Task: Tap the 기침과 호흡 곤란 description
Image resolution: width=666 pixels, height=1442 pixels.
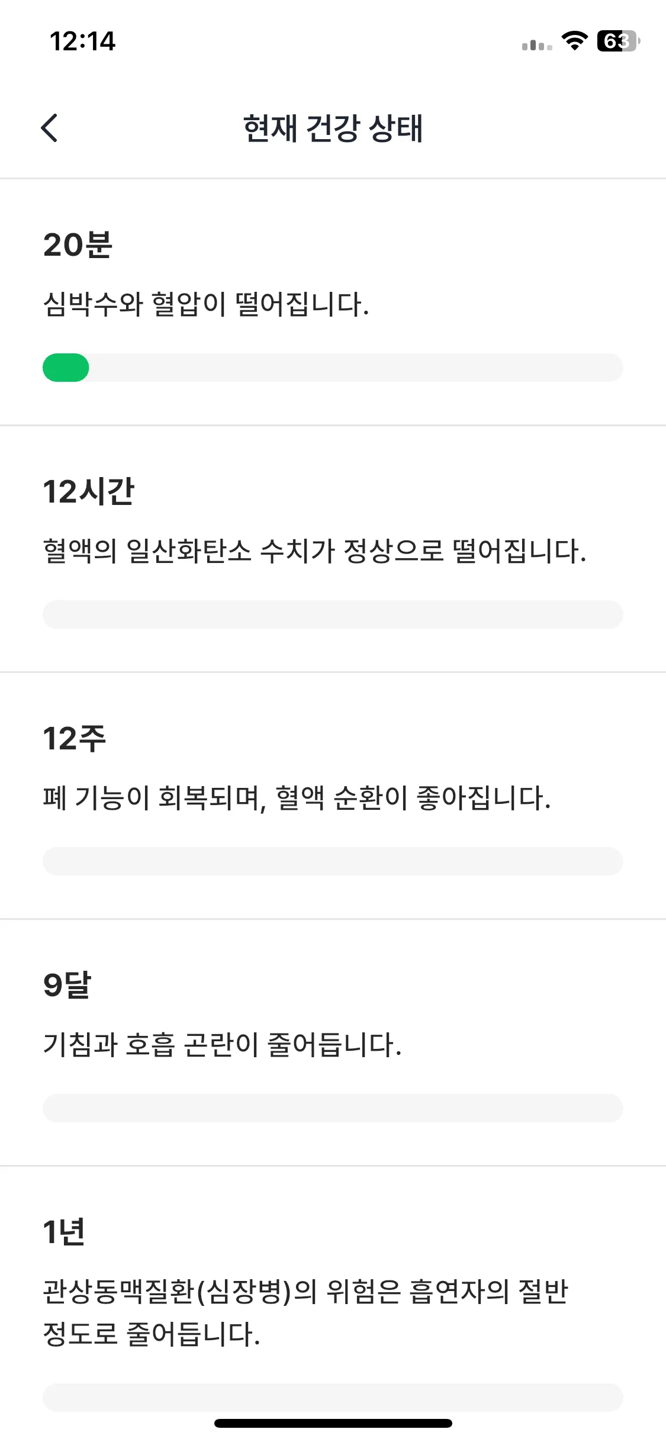Action: coord(223,1045)
